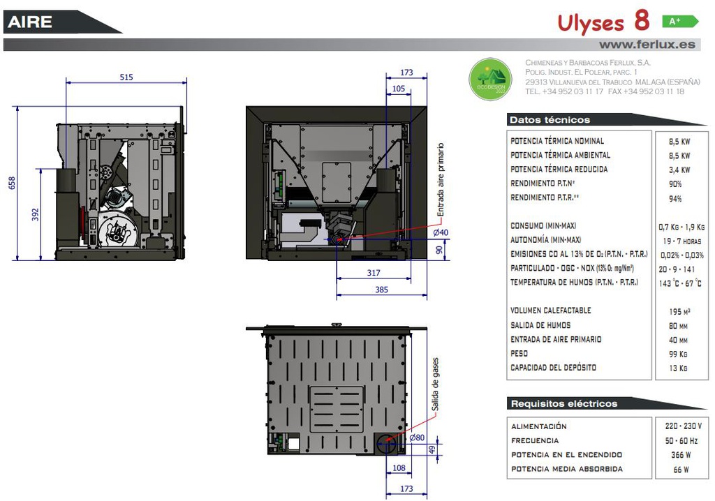Click the red flue outlet circle in top view
715x501 pixels.
[386, 442]
